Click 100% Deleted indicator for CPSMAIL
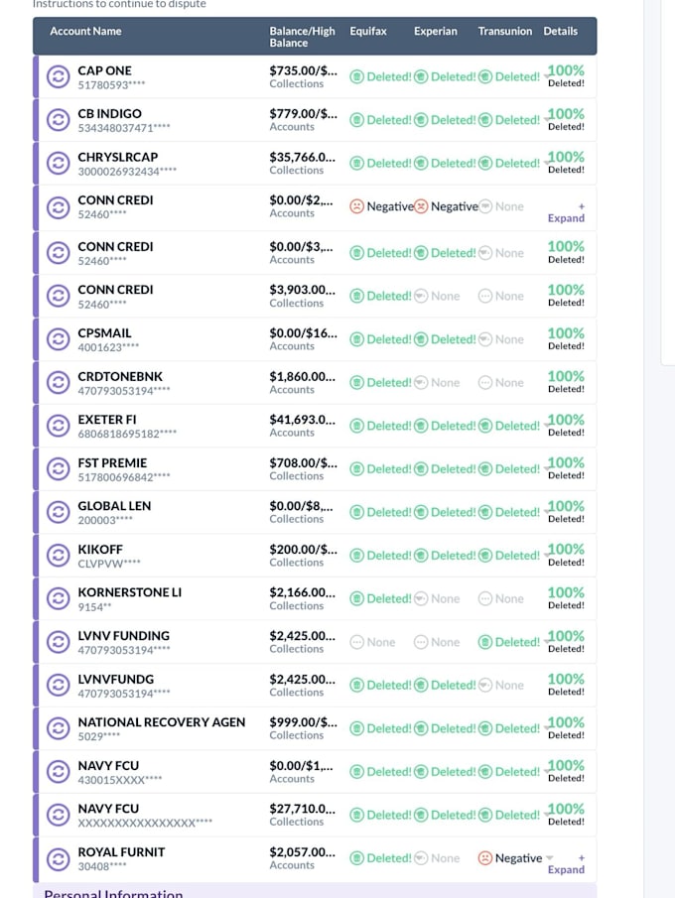The image size is (675, 898). click(x=566, y=338)
